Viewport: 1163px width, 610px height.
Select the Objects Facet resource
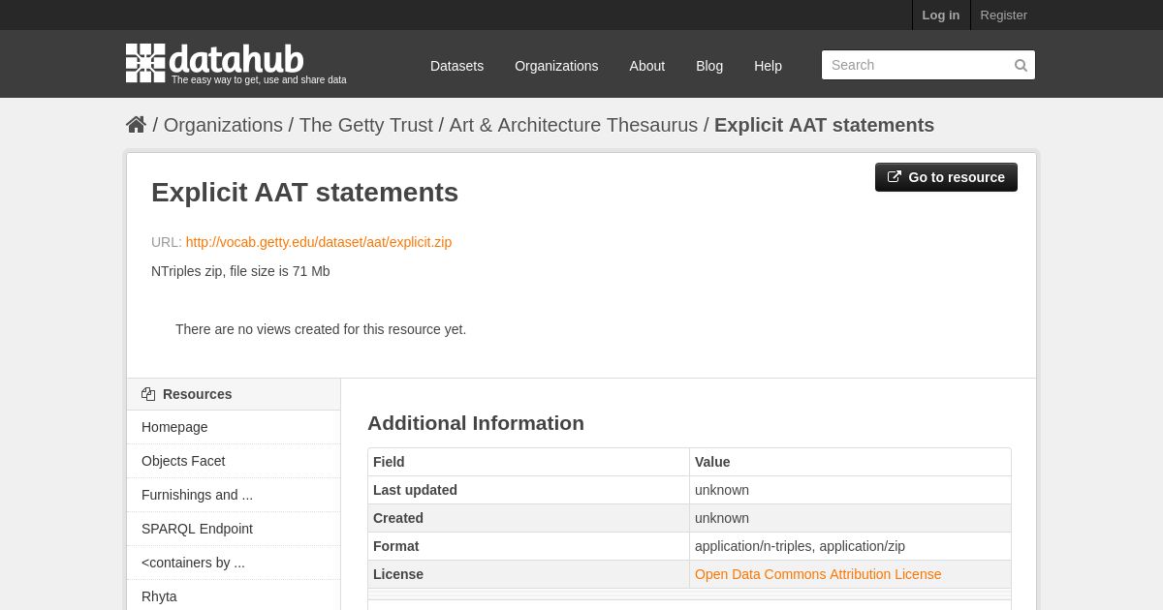(x=234, y=461)
